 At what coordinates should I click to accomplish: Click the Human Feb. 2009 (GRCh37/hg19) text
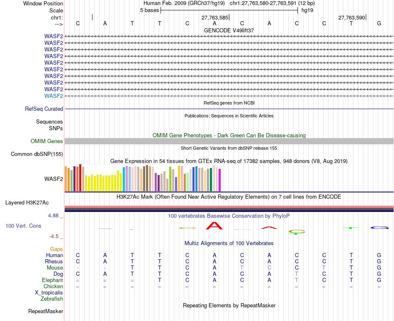click(184, 3)
